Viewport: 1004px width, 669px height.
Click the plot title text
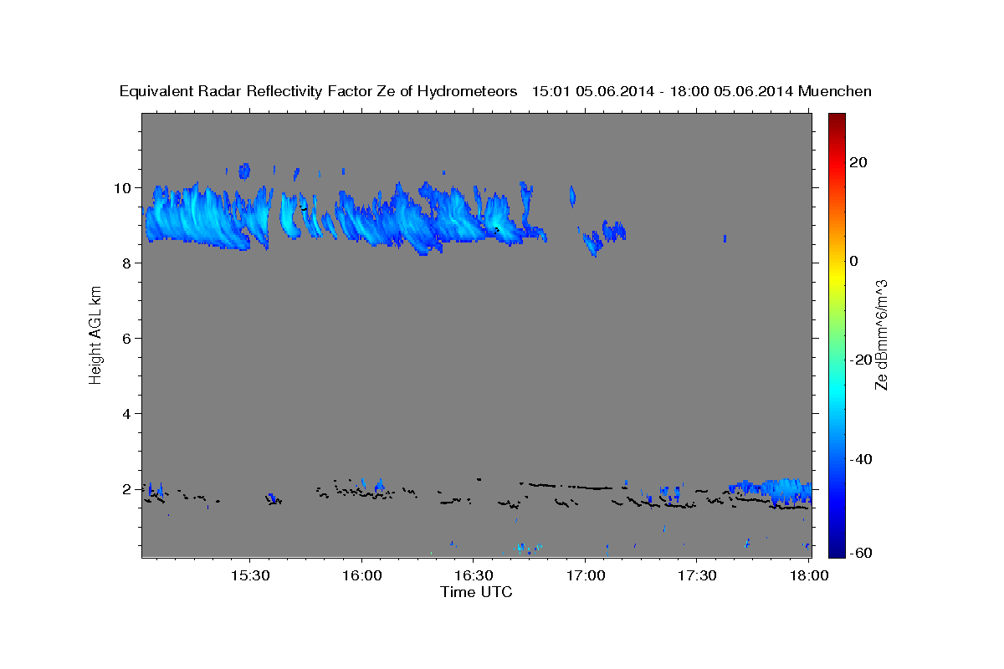(x=496, y=91)
